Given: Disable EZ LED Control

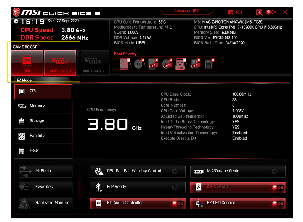Looking at the screenshot, I should (x=238, y=203).
